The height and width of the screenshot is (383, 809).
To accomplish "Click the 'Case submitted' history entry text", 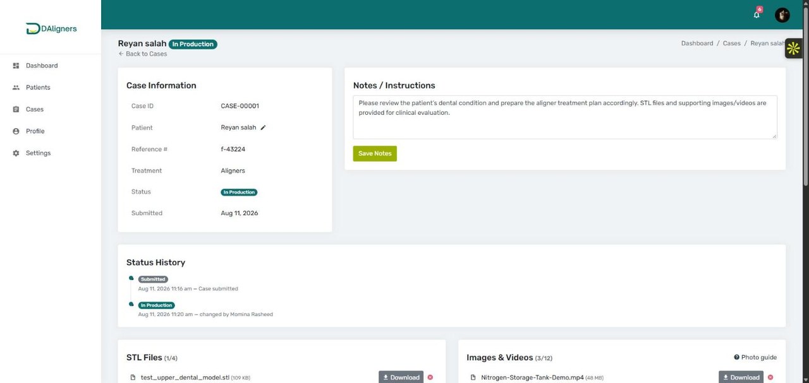I will 218,288.
